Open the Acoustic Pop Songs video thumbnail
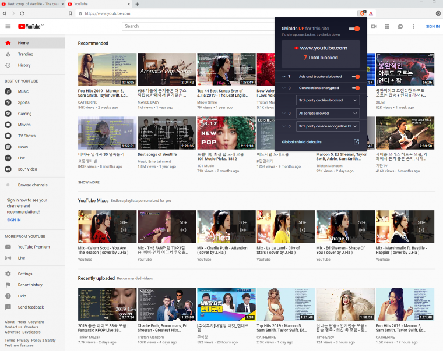Viewport: 443px width, 351px height. (167, 69)
